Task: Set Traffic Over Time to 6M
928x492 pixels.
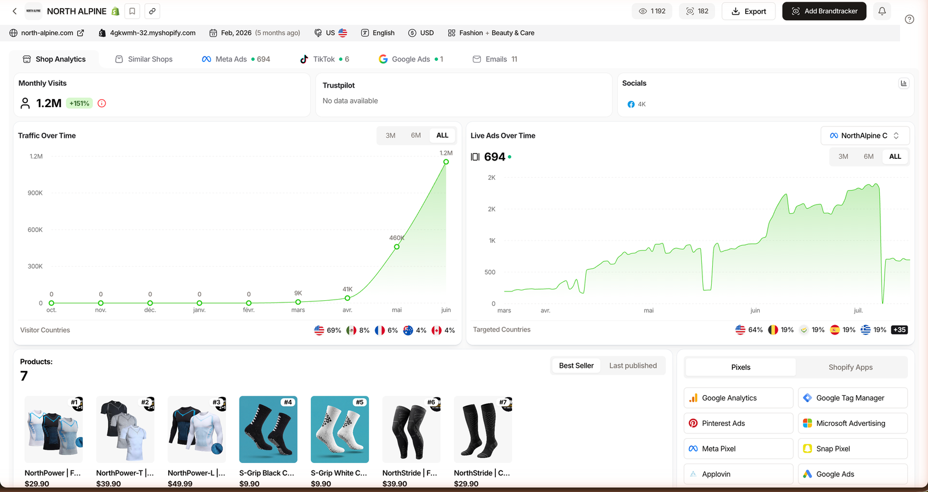Action: click(416, 136)
